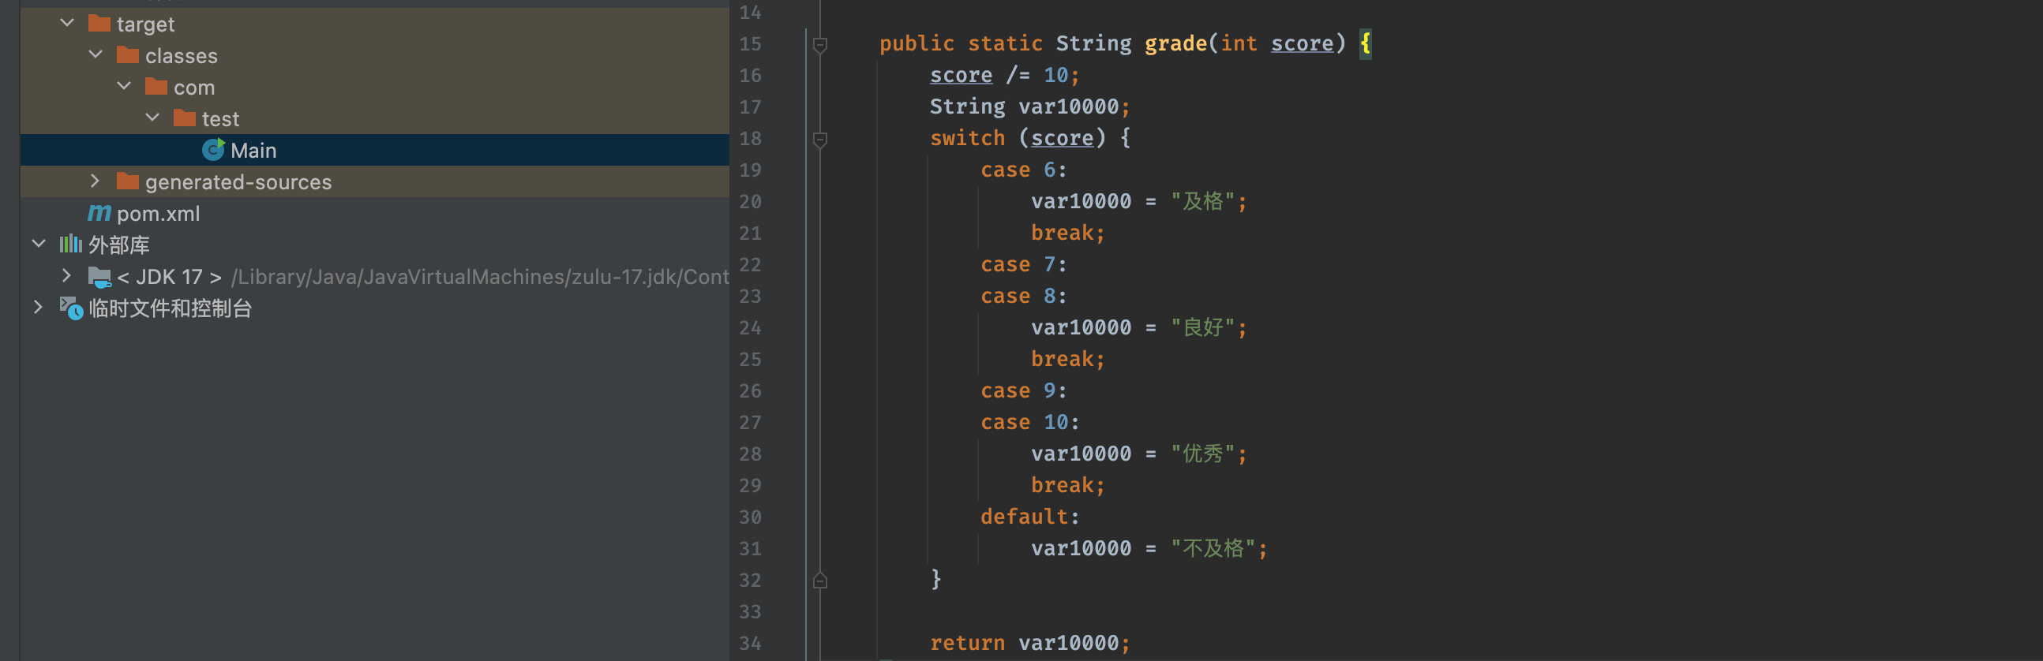The image size is (2043, 661).
Task: Click 'case 10:' label
Action: pyautogui.click(x=1029, y=422)
